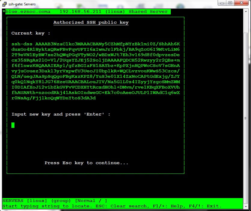Click the window minimize button
The height and width of the screenshot is (211, 251).
coord(222,4)
